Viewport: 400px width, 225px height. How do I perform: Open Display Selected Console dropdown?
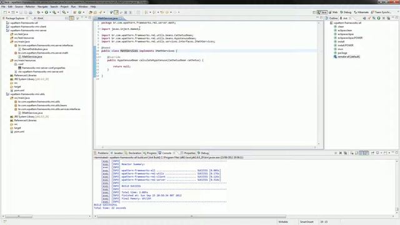point(381,152)
